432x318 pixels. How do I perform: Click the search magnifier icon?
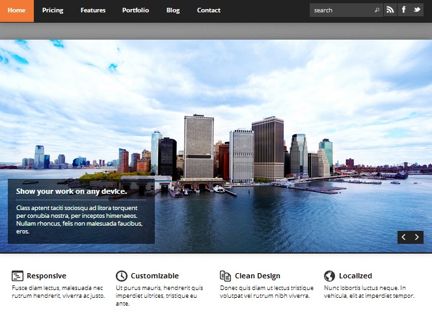pyautogui.click(x=377, y=10)
